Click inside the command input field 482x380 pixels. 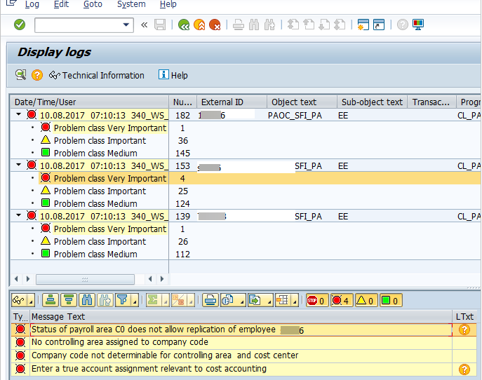(x=79, y=25)
